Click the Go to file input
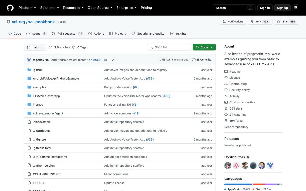The height and width of the screenshot is (191, 306). tap(169, 47)
